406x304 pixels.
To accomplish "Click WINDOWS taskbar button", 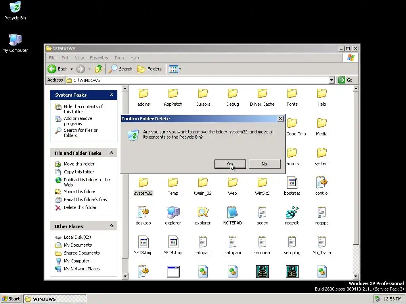I will pos(55,299).
